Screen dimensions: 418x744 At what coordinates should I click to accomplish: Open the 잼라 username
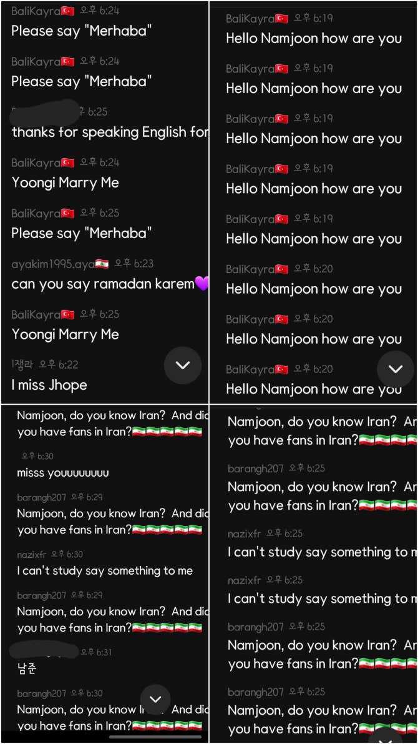click(x=22, y=364)
